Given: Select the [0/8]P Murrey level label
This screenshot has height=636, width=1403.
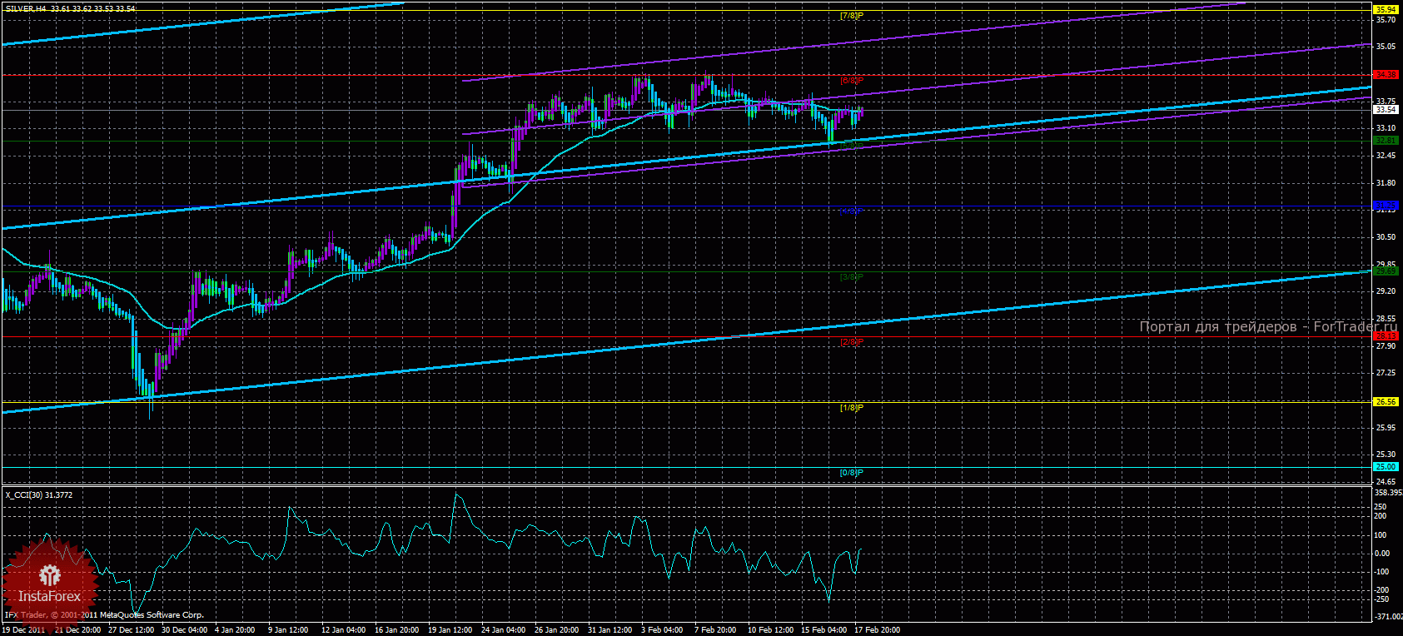Looking at the screenshot, I should [851, 473].
